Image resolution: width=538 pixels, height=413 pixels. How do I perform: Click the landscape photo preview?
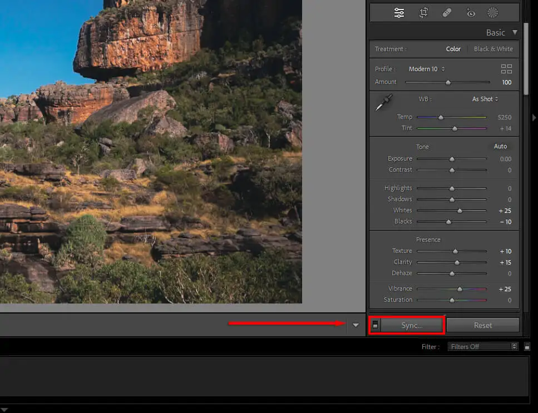151,152
